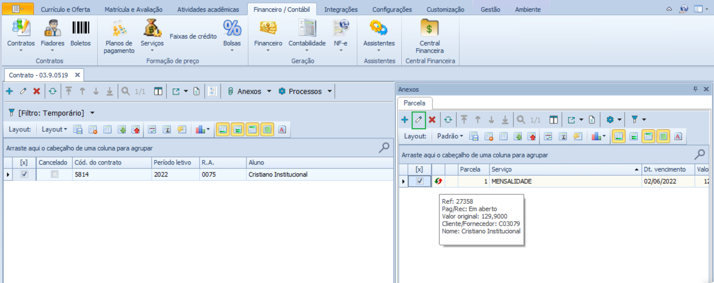Open the Layout dropdown in contract pane

coord(54,129)
